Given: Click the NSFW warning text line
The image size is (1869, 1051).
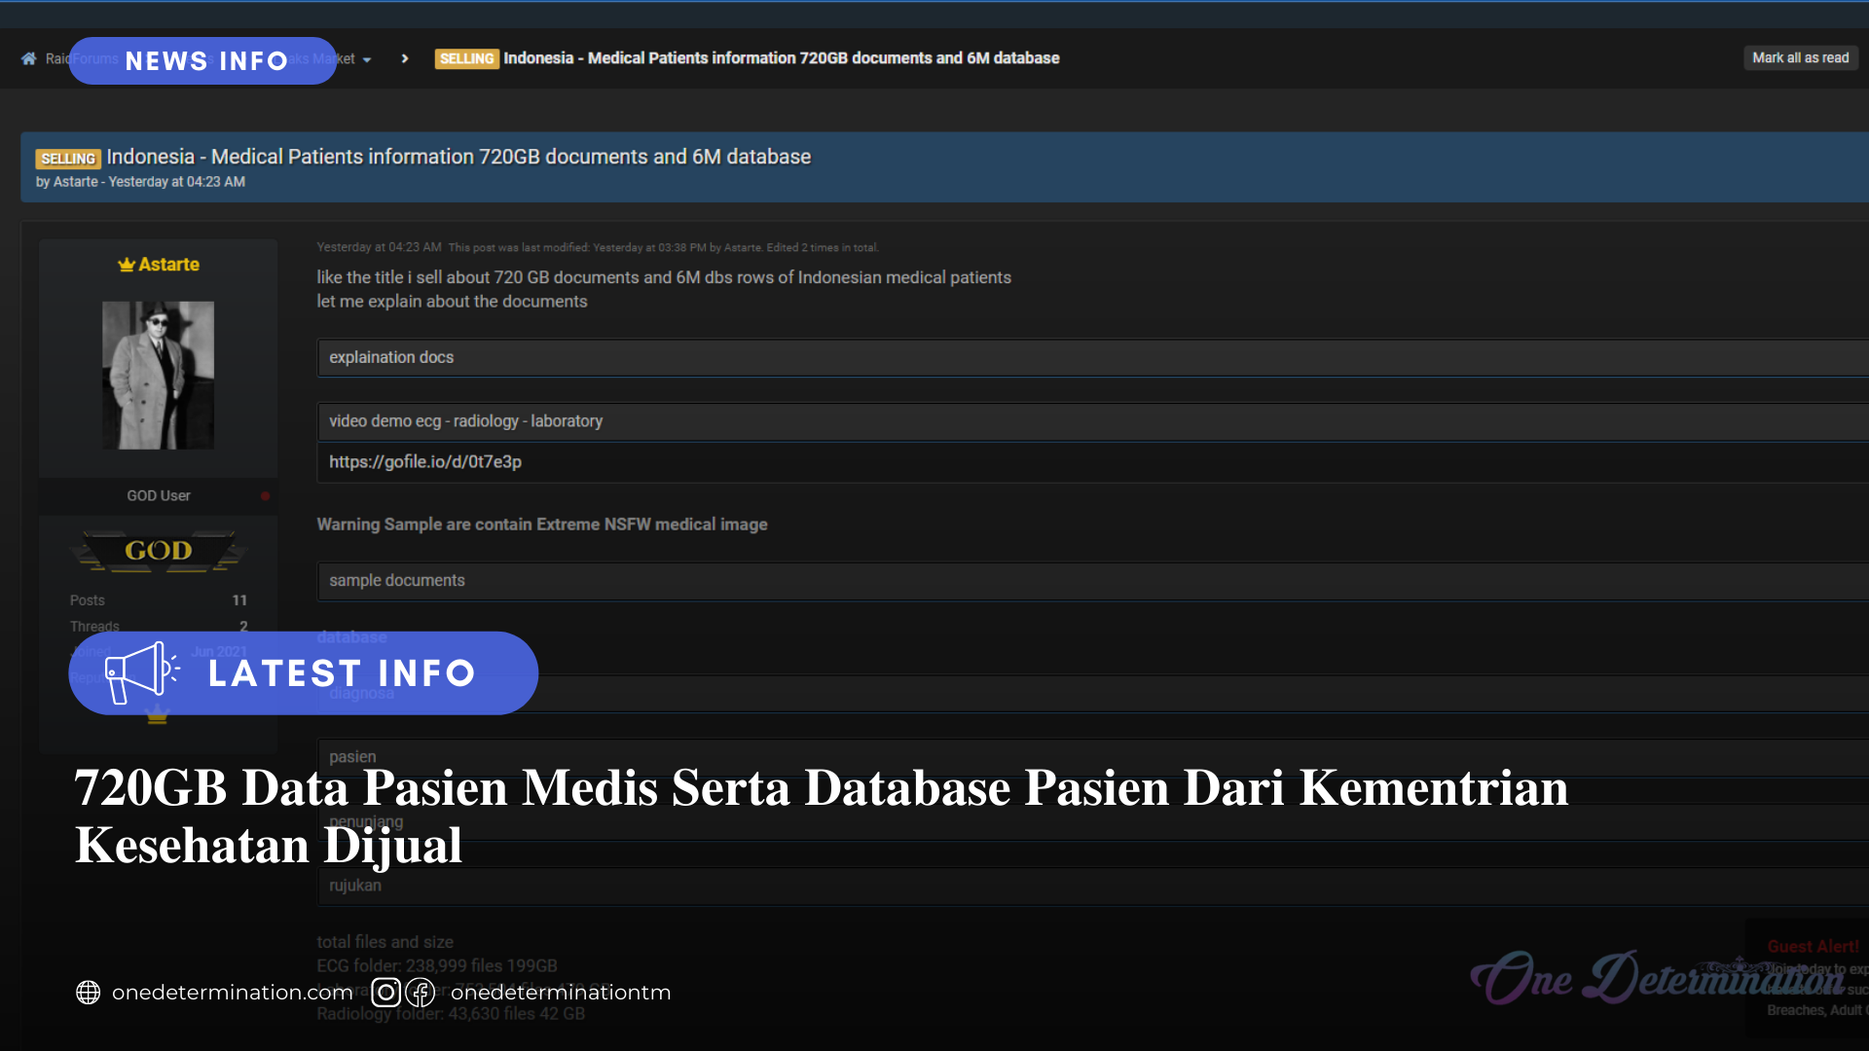Looking at the screenshot, I should [542, 525].
